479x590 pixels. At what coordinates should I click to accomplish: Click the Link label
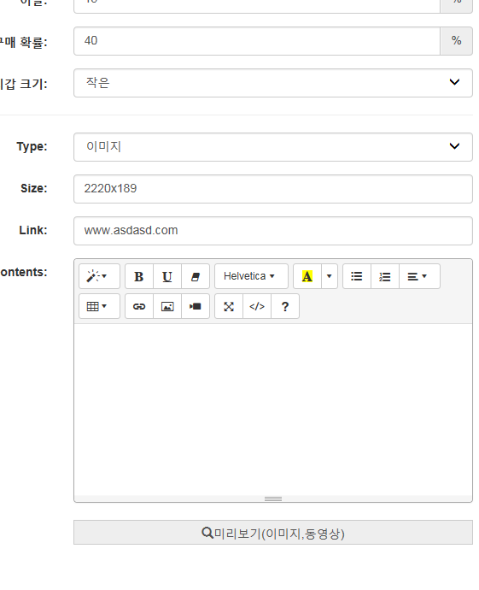coord(33,230)
